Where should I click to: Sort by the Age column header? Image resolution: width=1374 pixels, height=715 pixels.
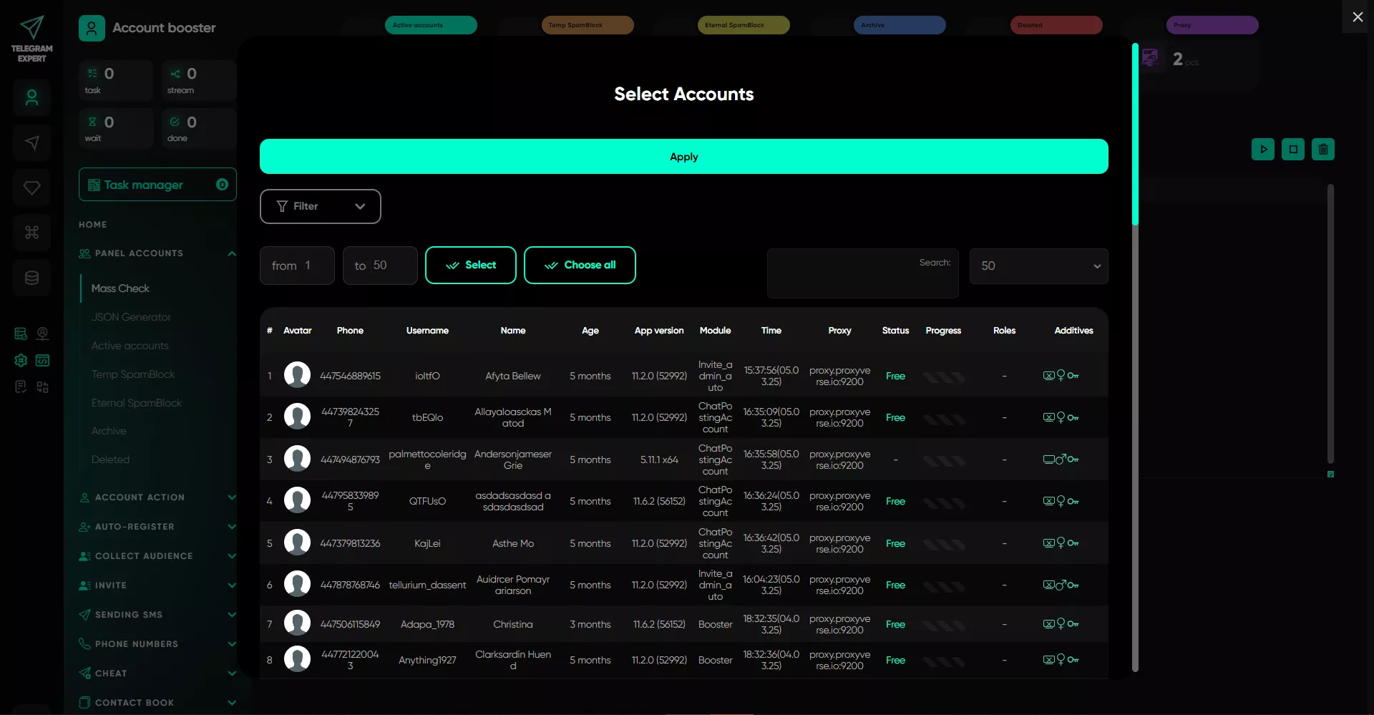point(590,331)
